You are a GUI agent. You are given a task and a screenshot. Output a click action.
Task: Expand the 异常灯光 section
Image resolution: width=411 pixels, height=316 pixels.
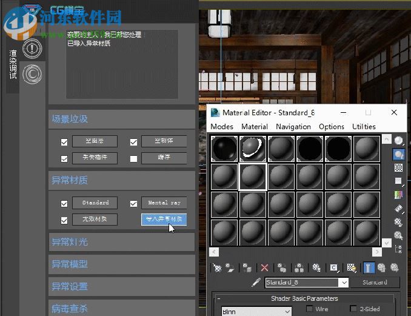[122, 242]
